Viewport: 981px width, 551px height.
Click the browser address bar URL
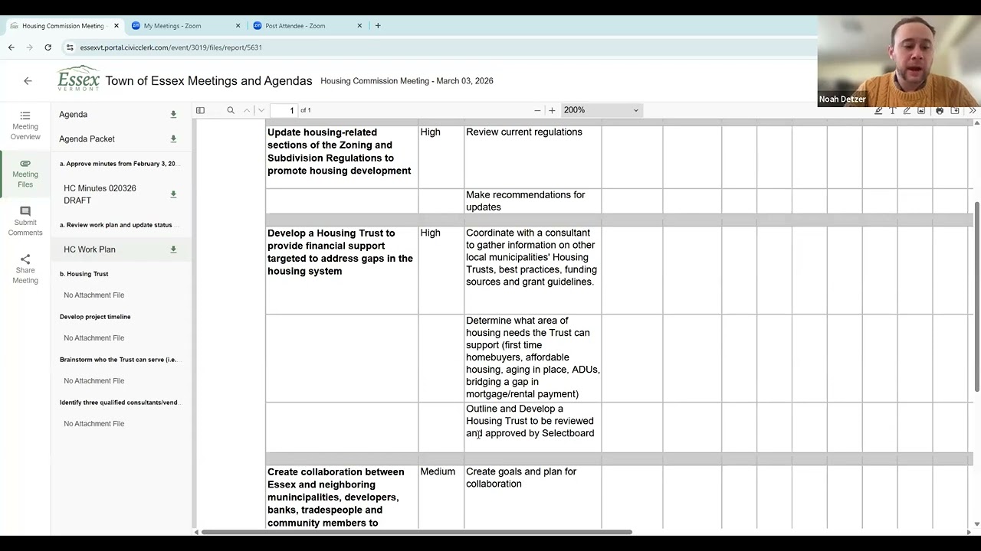tap(171, 47)
